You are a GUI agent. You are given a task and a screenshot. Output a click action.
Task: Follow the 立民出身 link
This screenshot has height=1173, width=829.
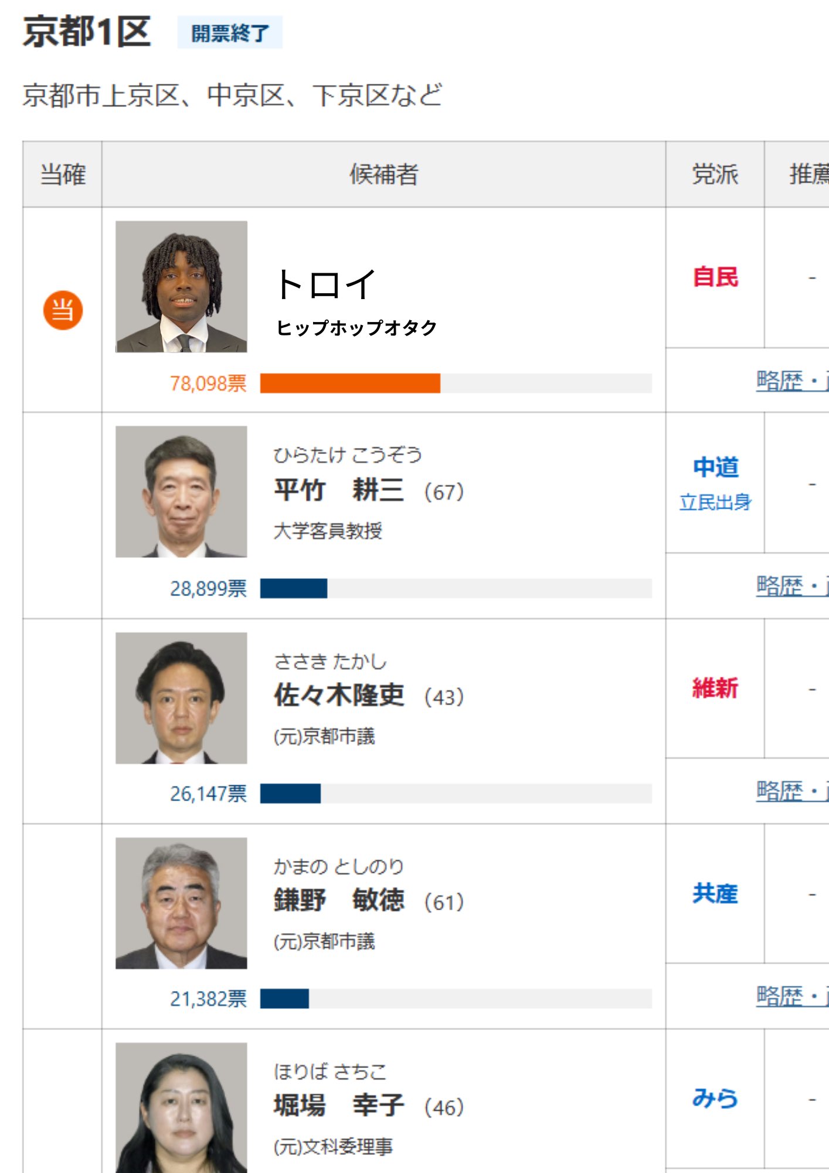715,502
